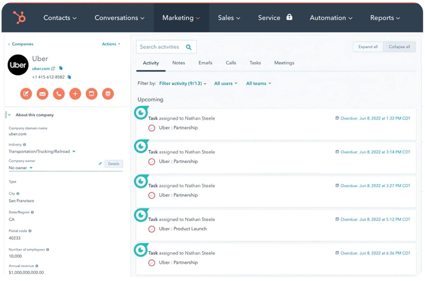Click the phone number +1 415-612-8582
Viewport: 425px width, 281px height.
coord(48,77)
